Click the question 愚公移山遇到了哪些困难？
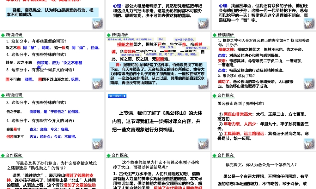Image resolution: width=316 pixels, height=189 pixels. pyautogui.click(x=241, y=104)
